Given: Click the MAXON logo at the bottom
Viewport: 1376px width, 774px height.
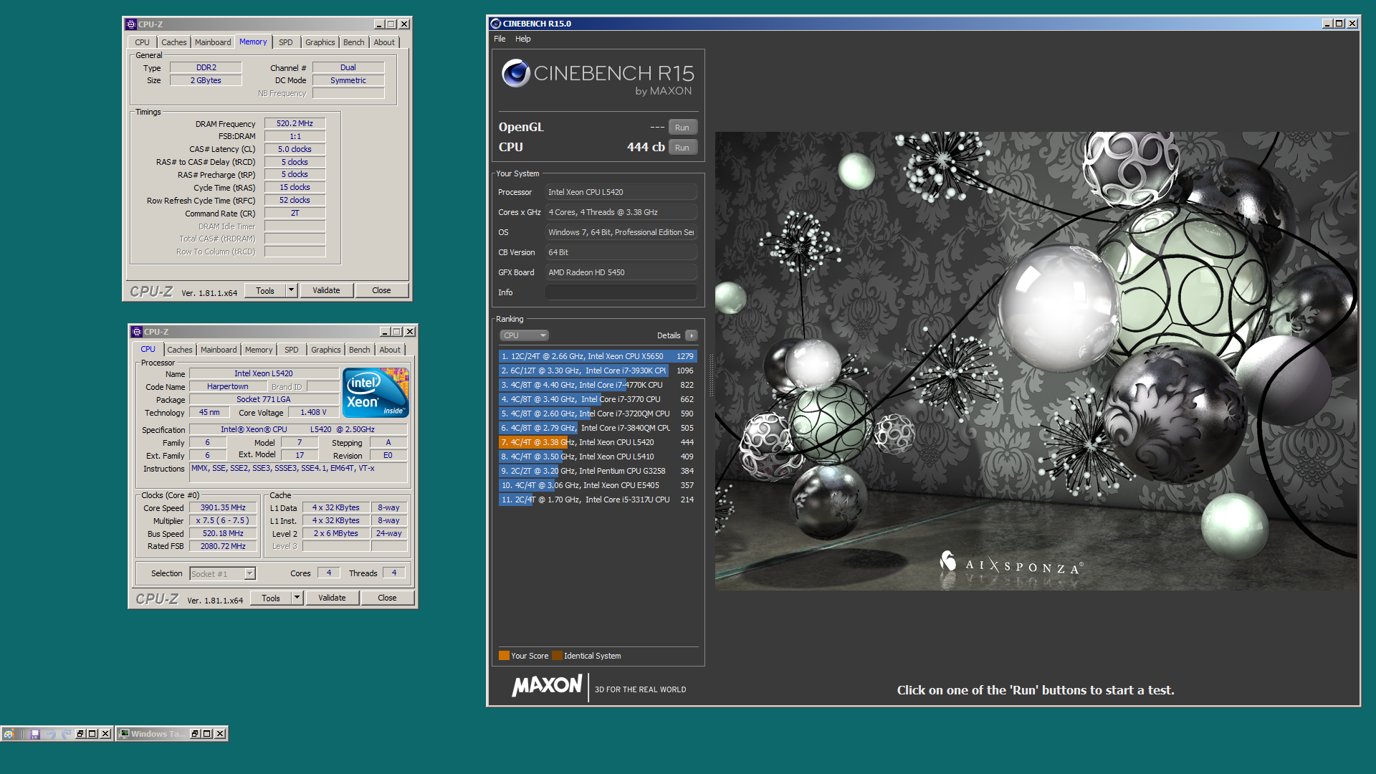Looking at the screenshot, I should pos(547,686).
